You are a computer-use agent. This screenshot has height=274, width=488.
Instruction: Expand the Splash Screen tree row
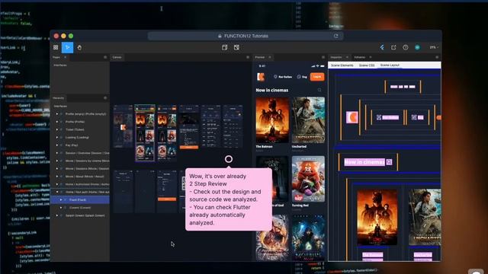(57, 215)
